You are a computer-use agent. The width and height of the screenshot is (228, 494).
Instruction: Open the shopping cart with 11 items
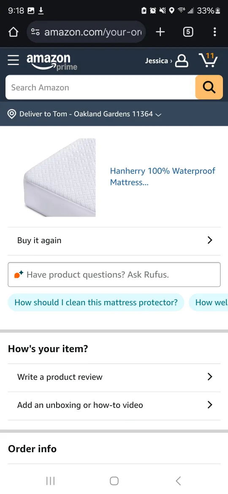208,60
